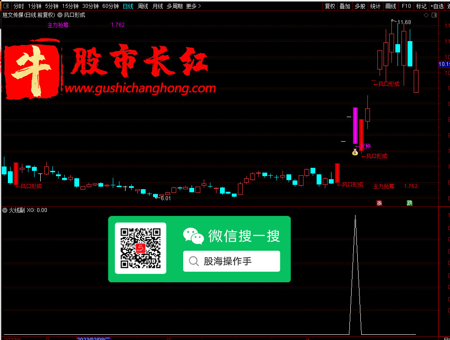Click the magenta candlestick bar

tap(355, 125)
